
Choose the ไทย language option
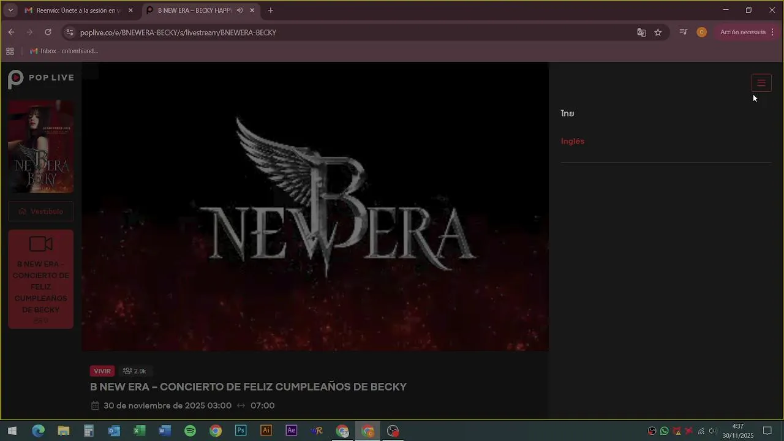[x=567, y=113]
